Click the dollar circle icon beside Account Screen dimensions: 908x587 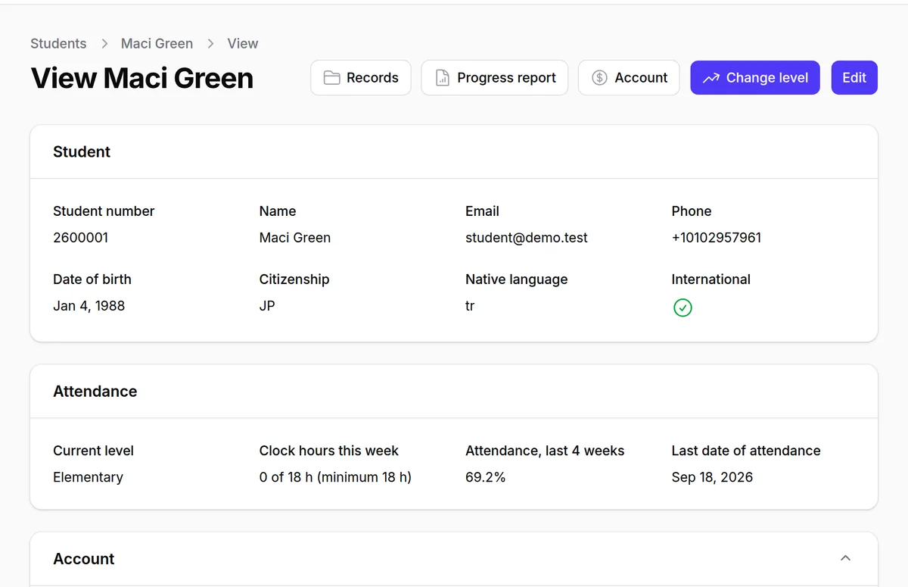point(599,78)
